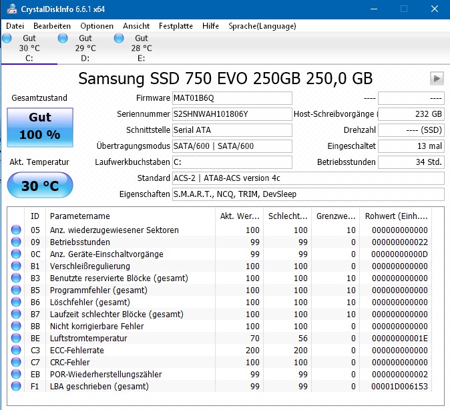
Task: Select row Laufzeit schlechter Blöcke (gesamt)
Action: click(x=220, y=314)
